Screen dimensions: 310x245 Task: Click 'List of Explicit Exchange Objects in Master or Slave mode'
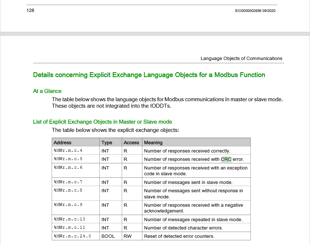(102, 122)
